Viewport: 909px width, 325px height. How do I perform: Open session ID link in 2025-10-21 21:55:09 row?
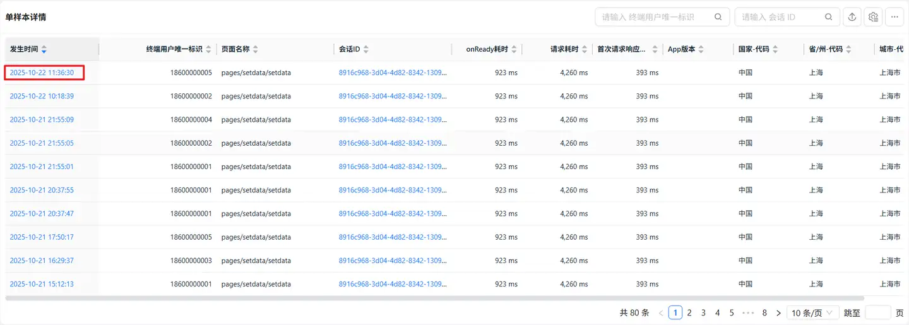[x=393, y=120]
